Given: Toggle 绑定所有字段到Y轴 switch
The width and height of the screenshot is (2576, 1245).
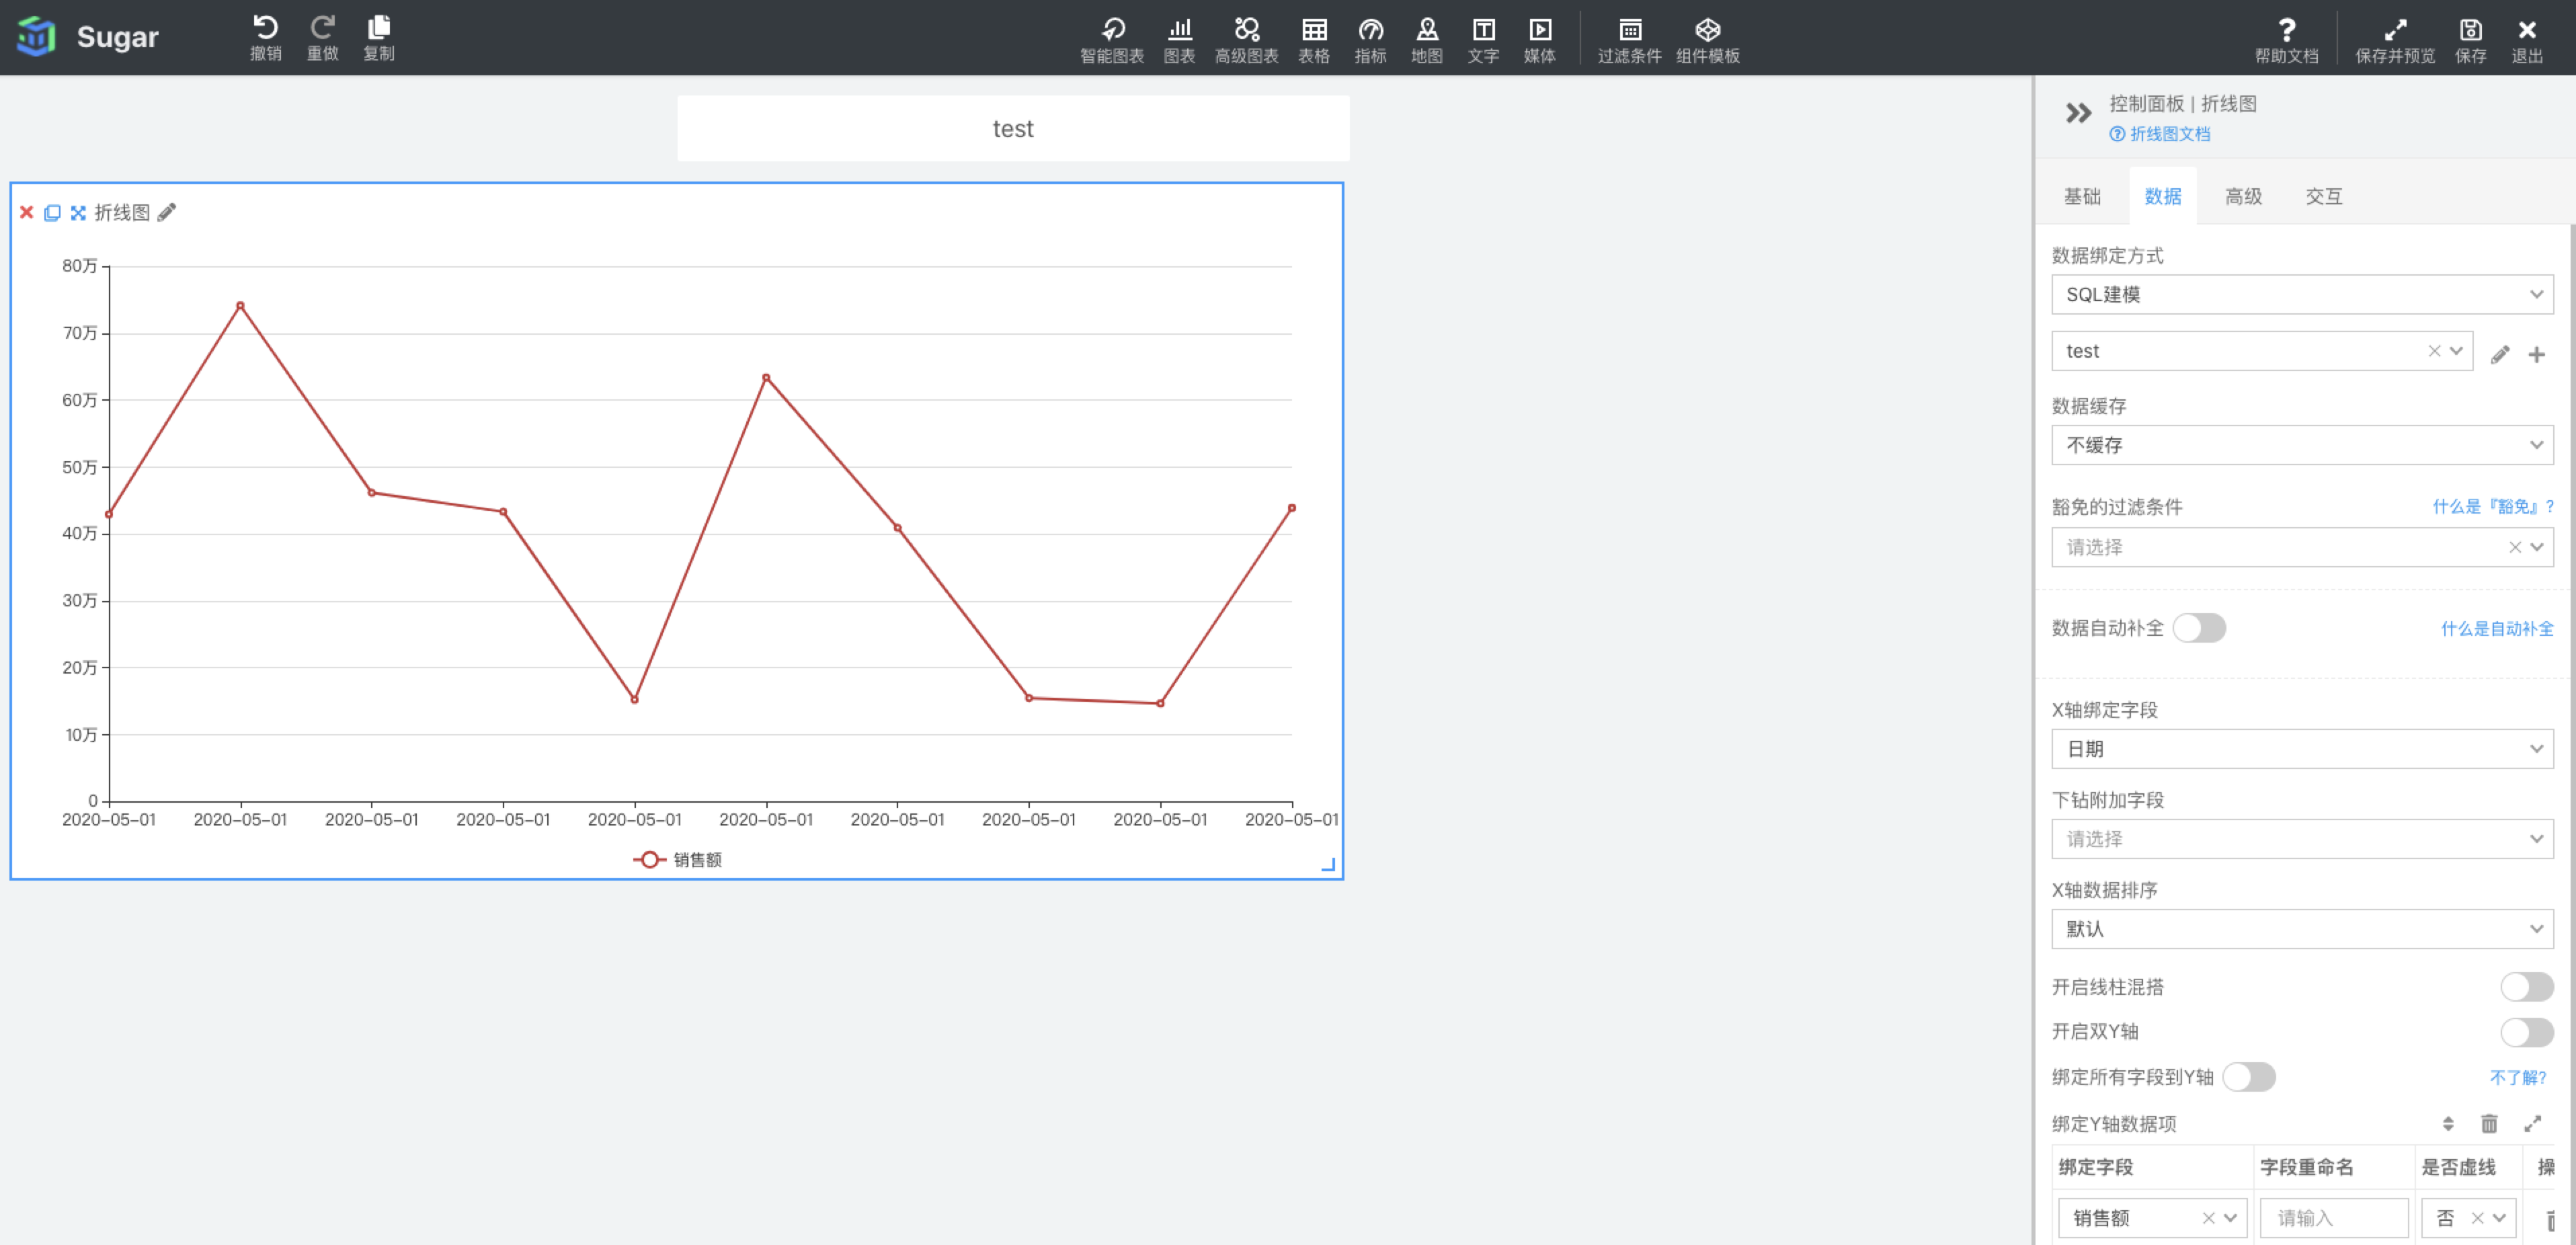Looking at the screenshot, I should pyautogui.click(x=2249, y=1077).
